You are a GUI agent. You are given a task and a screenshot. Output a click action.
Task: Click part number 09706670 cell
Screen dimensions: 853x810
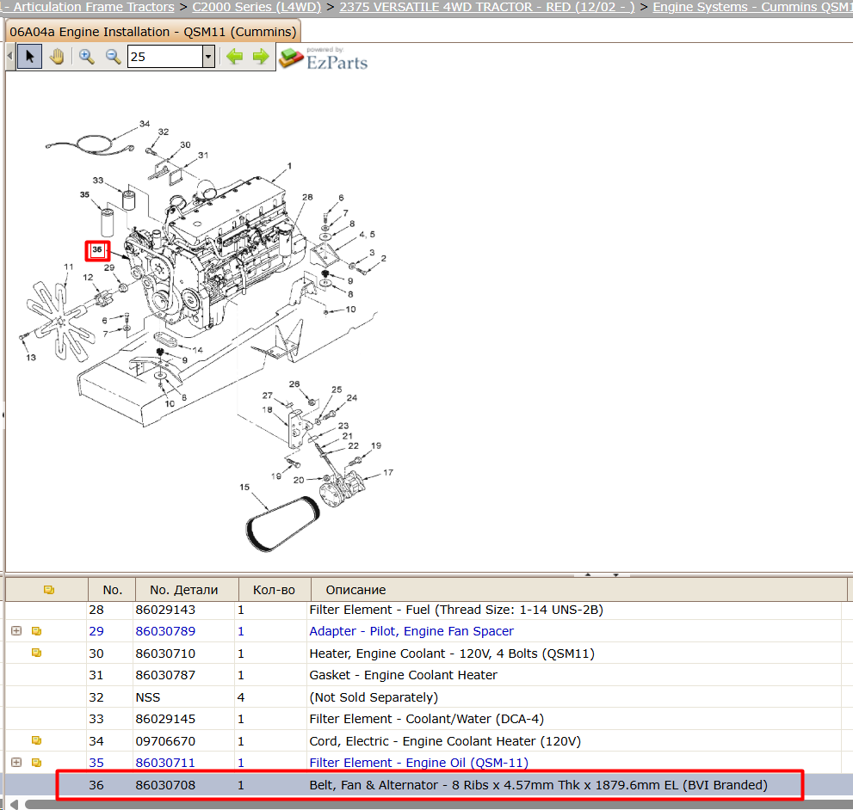point(165,741)
